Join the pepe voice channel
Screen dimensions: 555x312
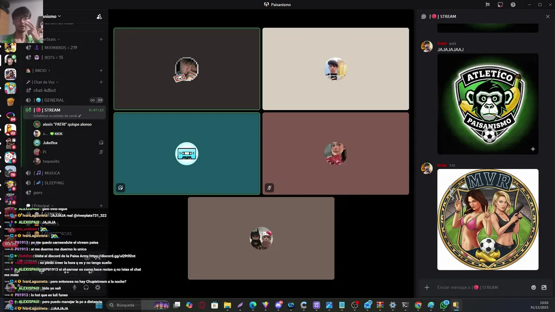coord(64,193)
